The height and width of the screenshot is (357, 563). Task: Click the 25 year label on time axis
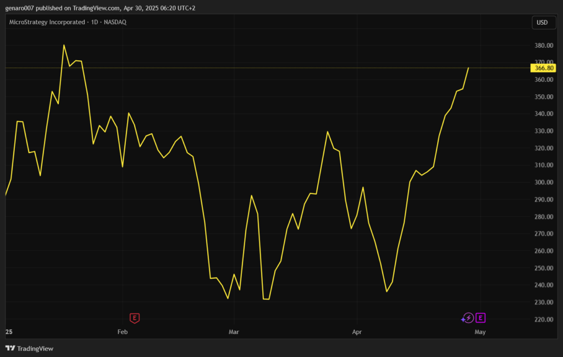[8, 332]
